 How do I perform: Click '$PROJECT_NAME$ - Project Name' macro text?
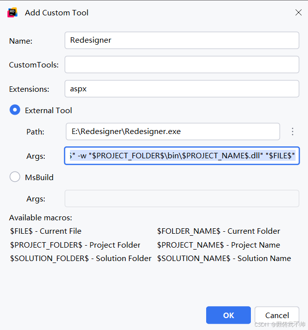[219, 245]
